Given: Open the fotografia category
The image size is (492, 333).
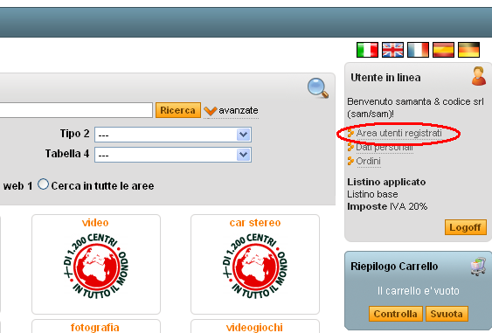Looking at the screenshot, I should click(95, 328).
